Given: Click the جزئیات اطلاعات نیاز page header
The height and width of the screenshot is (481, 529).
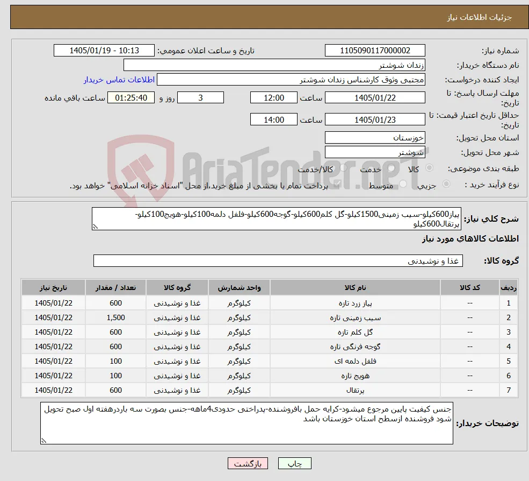Looking at the screenshot, I should (479, 17).
